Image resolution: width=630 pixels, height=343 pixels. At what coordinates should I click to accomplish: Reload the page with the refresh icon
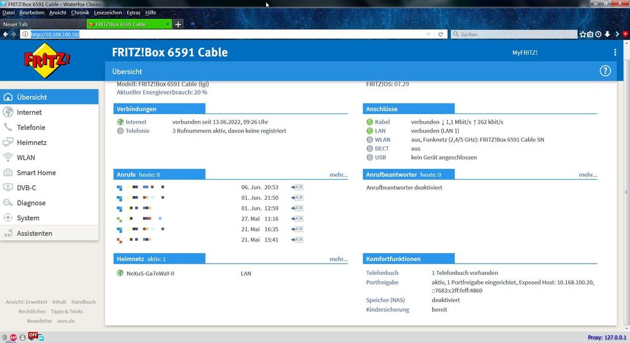[441, 35]
